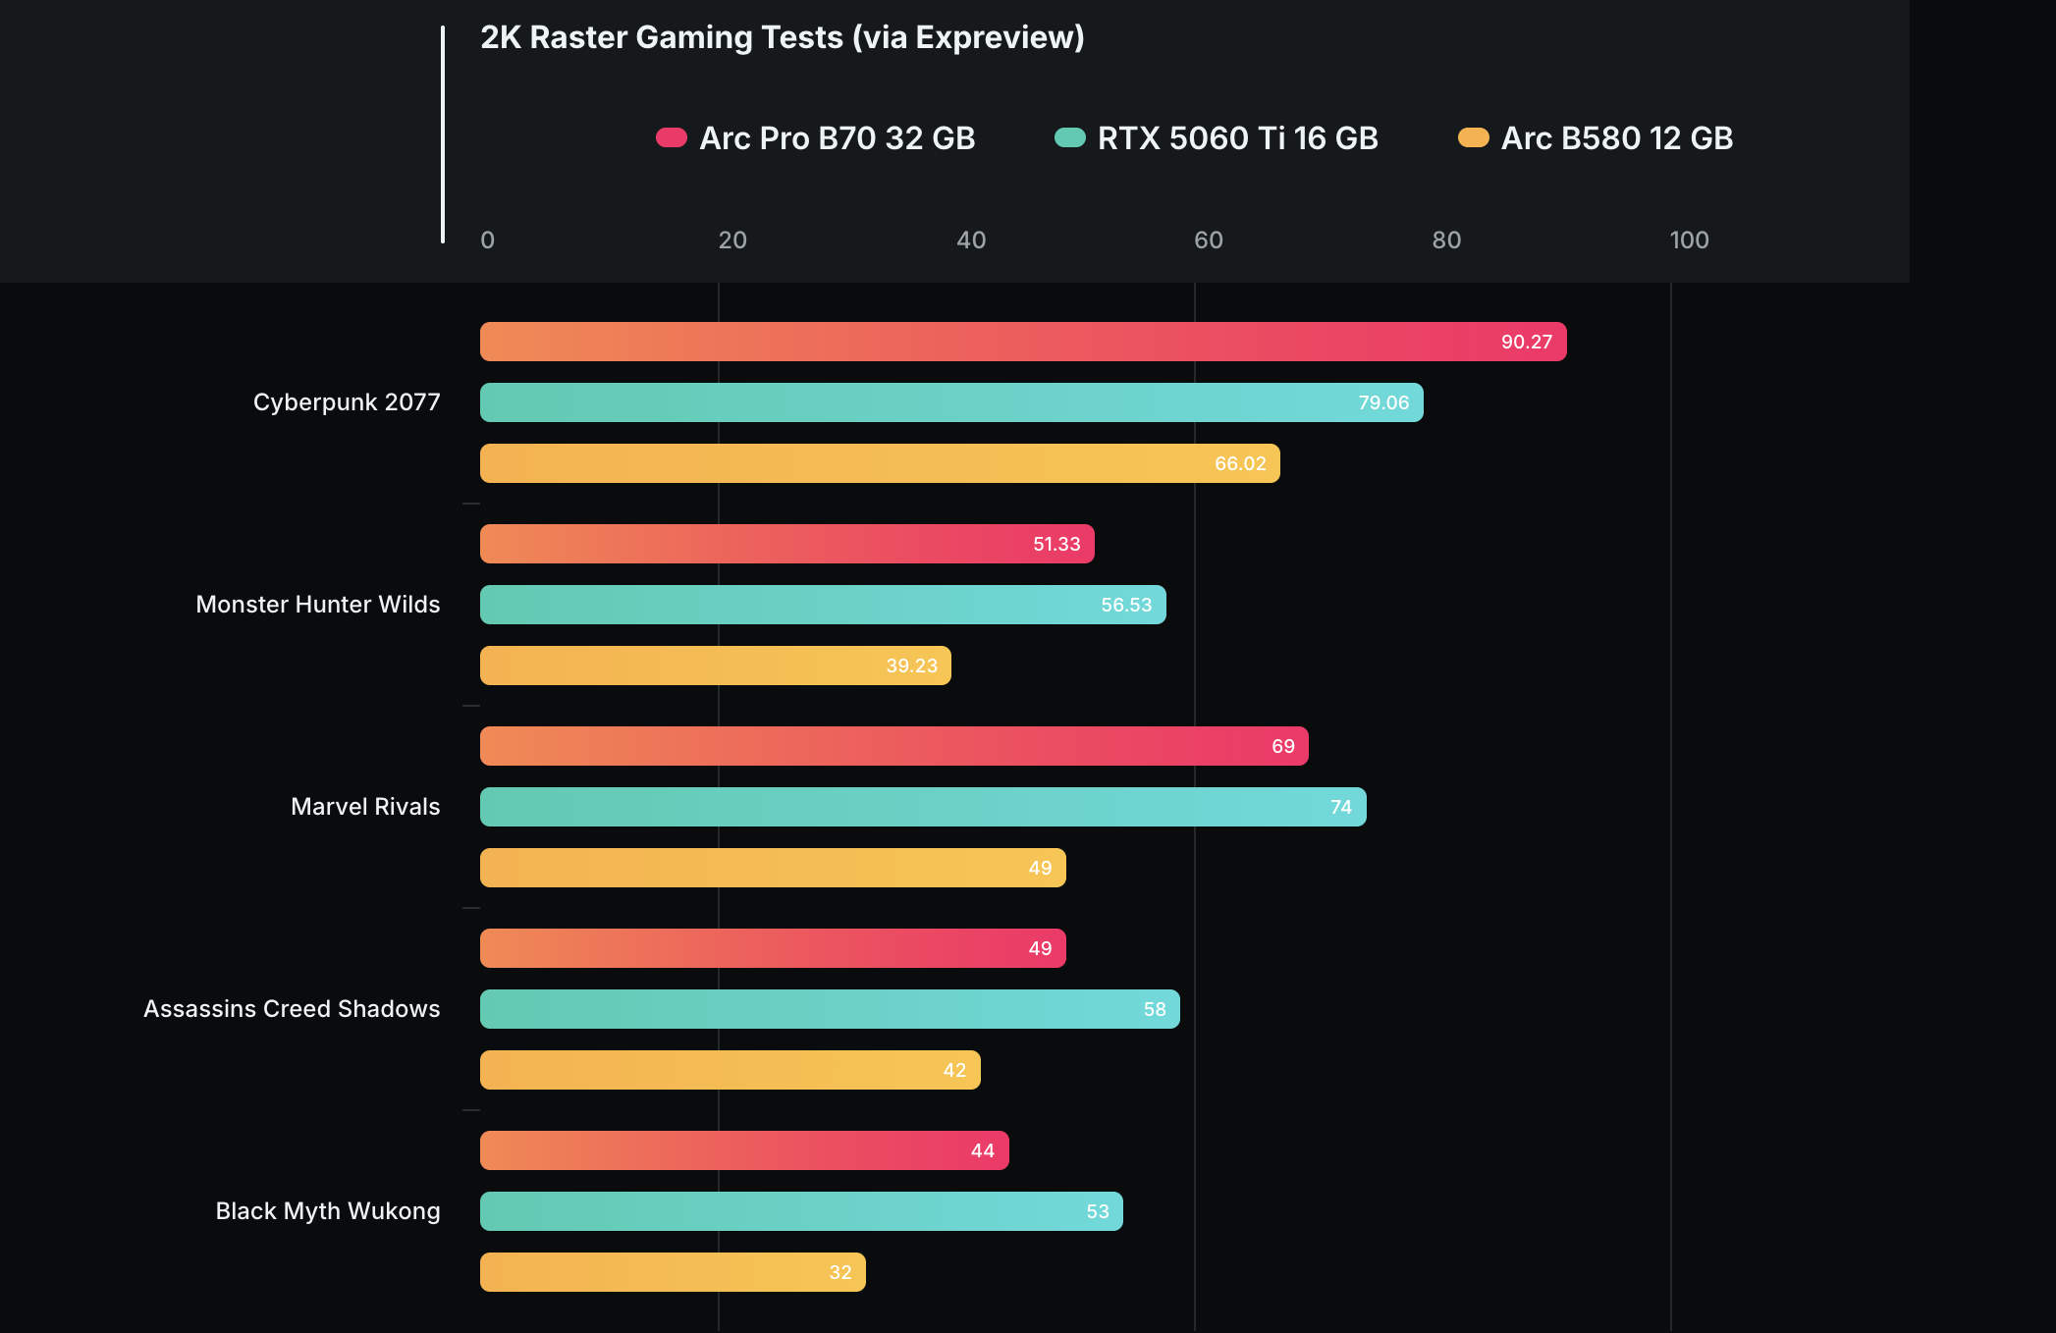Image resolution: width=2056 pixels, height=1333 pixels.
Task: Click the Marvel Rivals yellow bar labeled 49
Action: 773,868
